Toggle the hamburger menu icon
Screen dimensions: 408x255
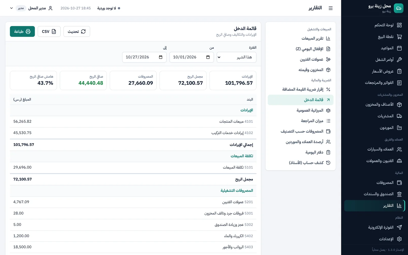coord(330,8)
